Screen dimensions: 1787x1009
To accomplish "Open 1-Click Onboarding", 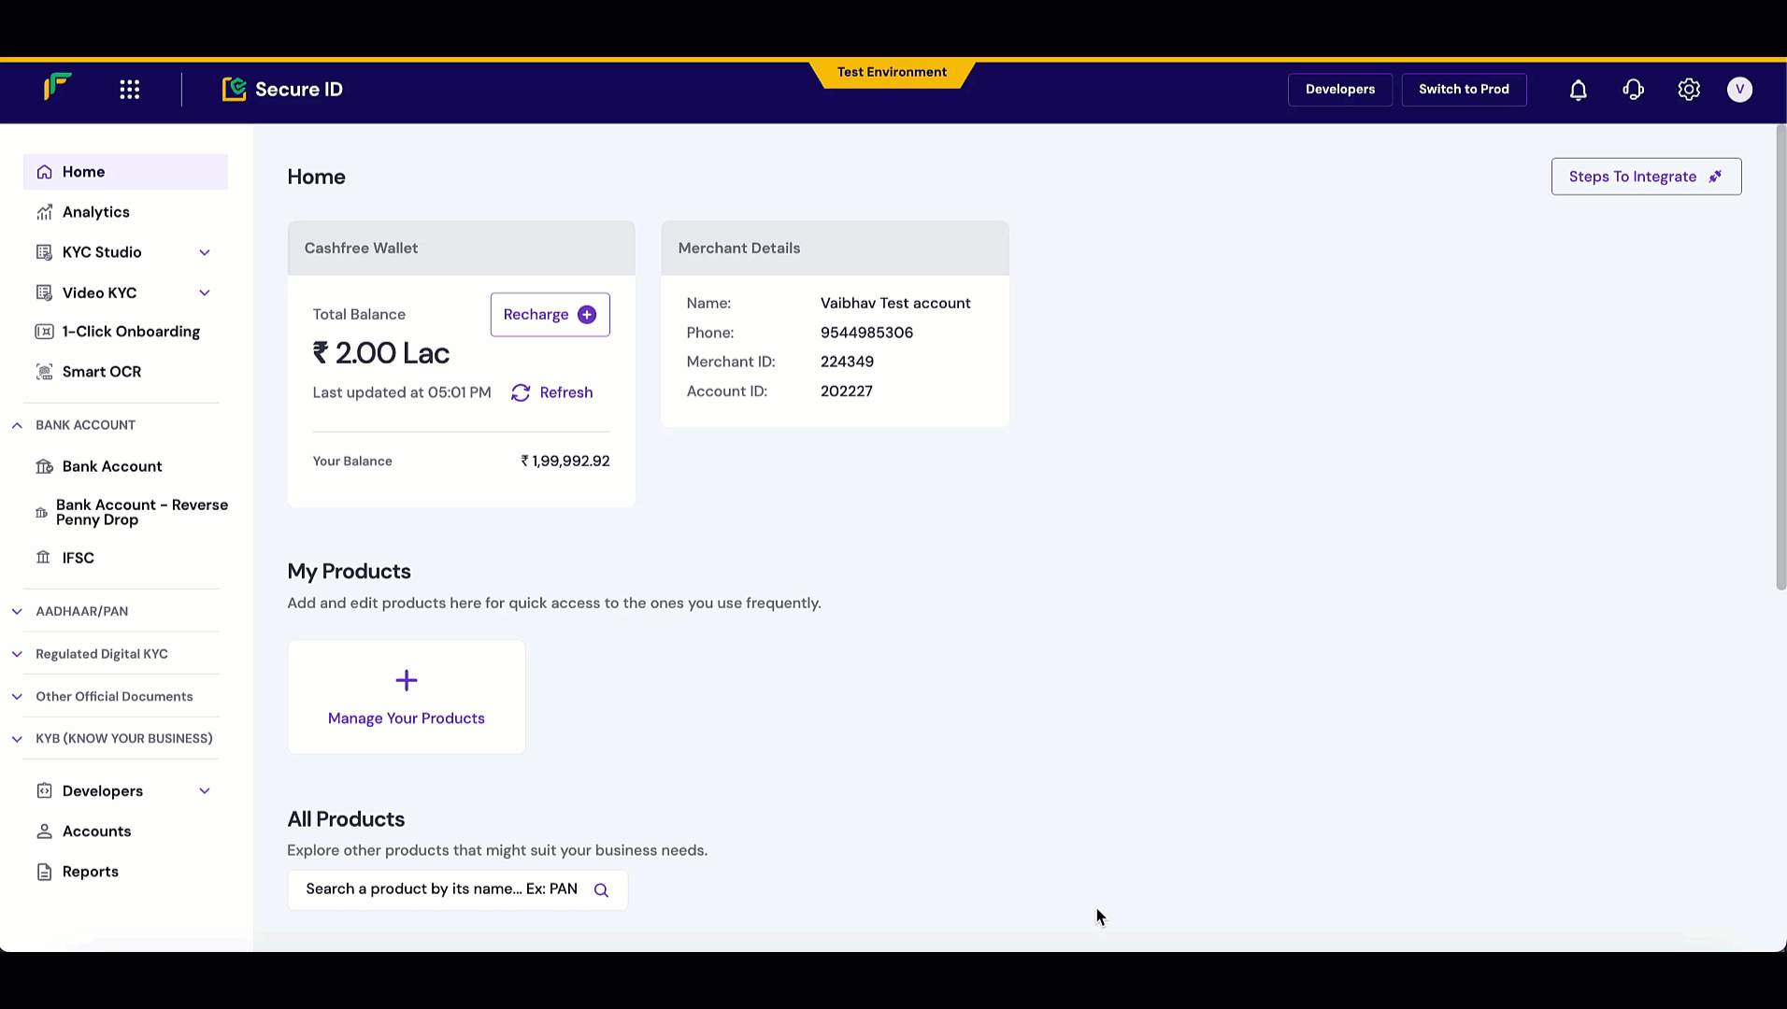I will coord(125,332).
